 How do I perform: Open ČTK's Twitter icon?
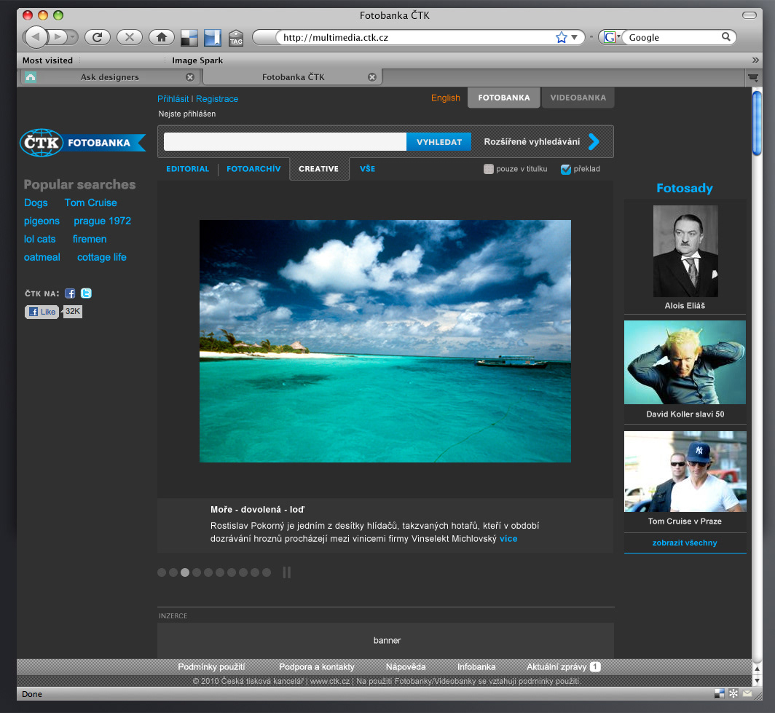86,294
